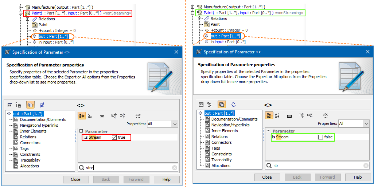Click search field containing 'stre'
Image resolution: width=374 pixels, height=187 pixels.
click(x=128, y=168)
